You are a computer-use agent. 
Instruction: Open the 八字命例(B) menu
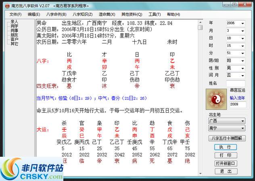pyautogui.click(x=56, y=14)
